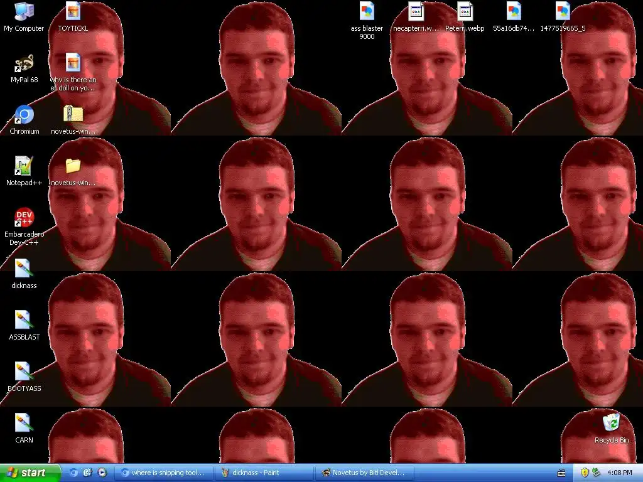Select the ASSBLAST image file icon
The height and width of the screenshot is (482, 643).
(24, 321)
